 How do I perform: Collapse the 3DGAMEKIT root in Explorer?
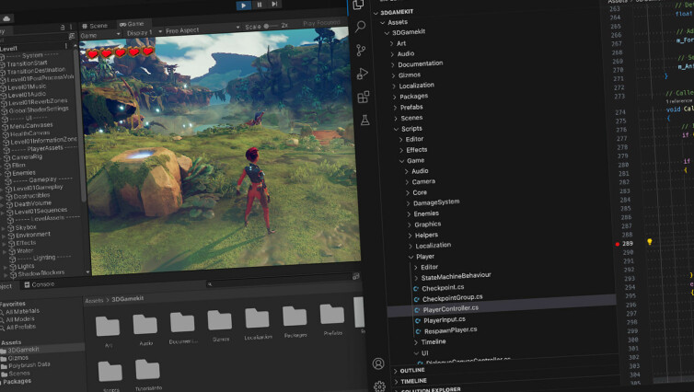376,13
